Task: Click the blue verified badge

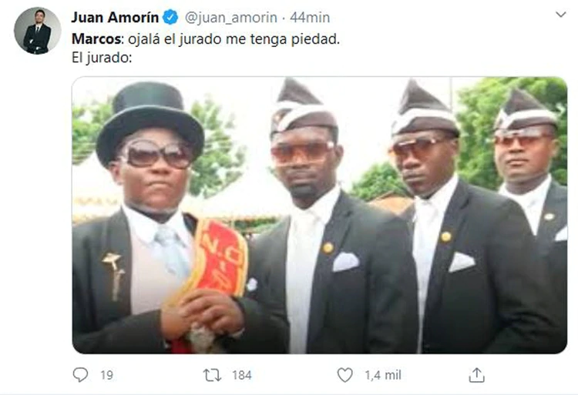Action: pyautogui.click(x=173, y=18)
